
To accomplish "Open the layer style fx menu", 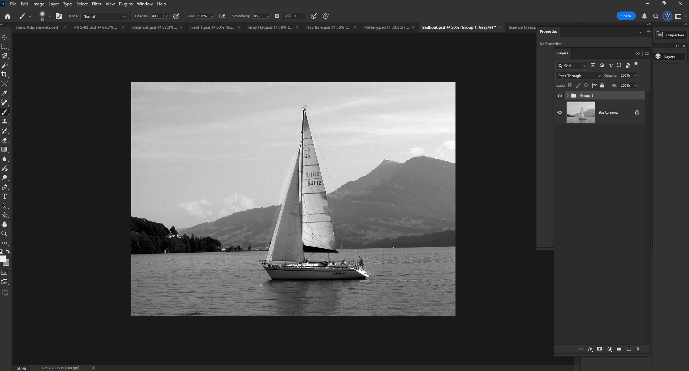I will [590, 349].
